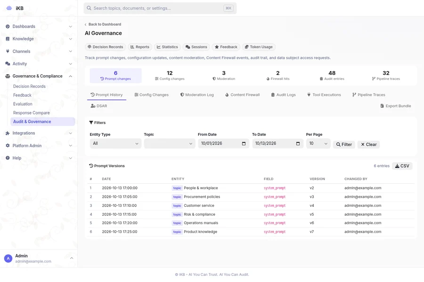Viewport: 424px width, 282px height.
Task: Open the Feedback pill button
Action: tap(226, 47)
